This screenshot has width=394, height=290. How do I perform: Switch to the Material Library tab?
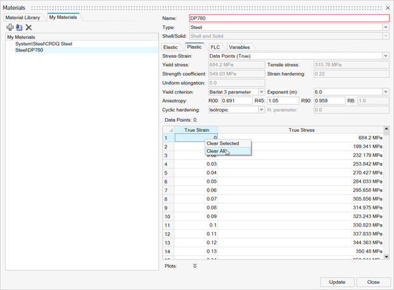(x=23, y=18)
